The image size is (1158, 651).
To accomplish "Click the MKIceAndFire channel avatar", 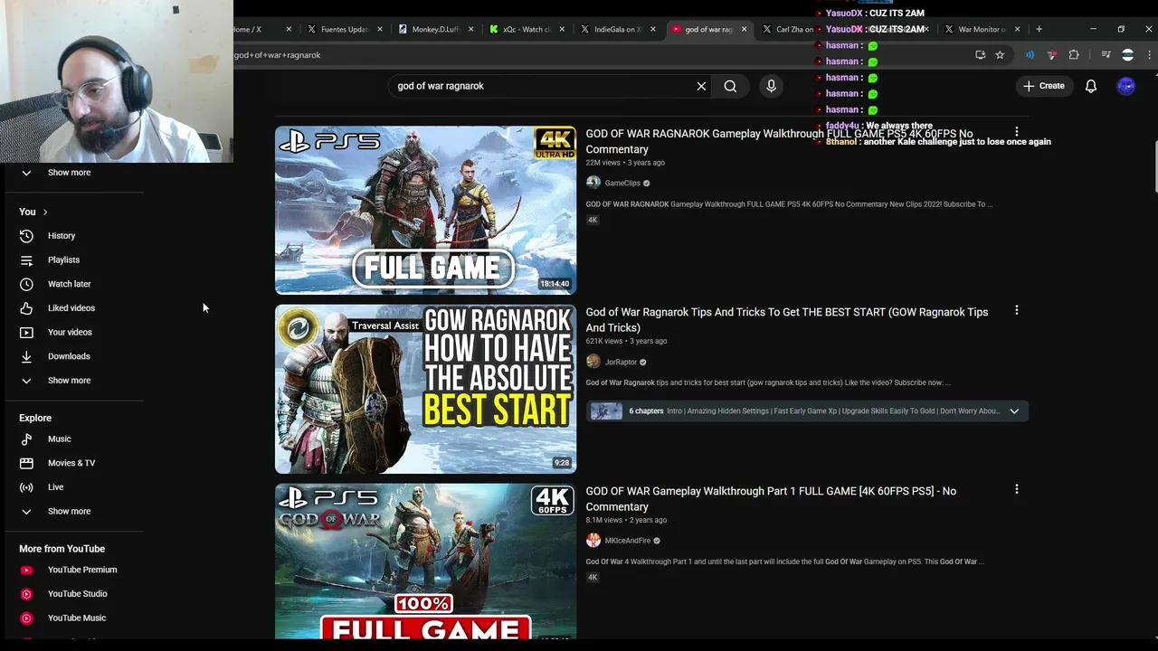I will coord(593,541).
